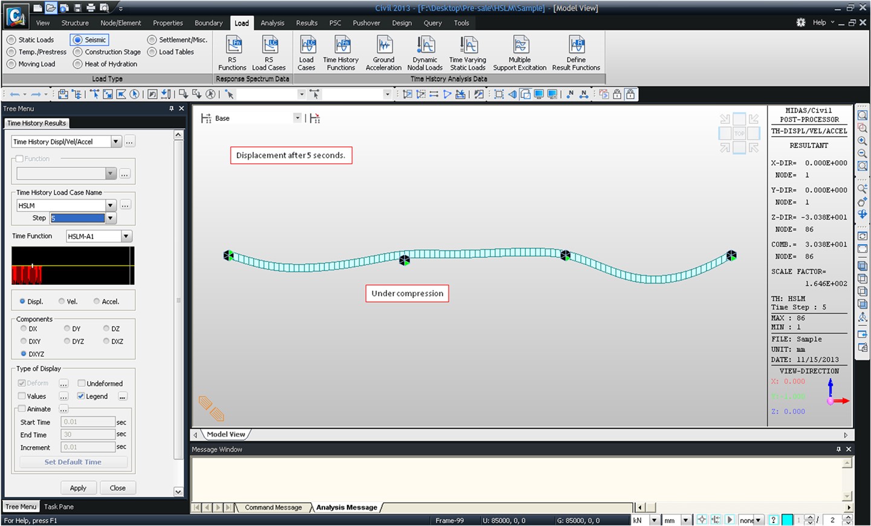
Task: Open the Time Function HSLM-A1 dropdown
Action: tap(126, 236)
